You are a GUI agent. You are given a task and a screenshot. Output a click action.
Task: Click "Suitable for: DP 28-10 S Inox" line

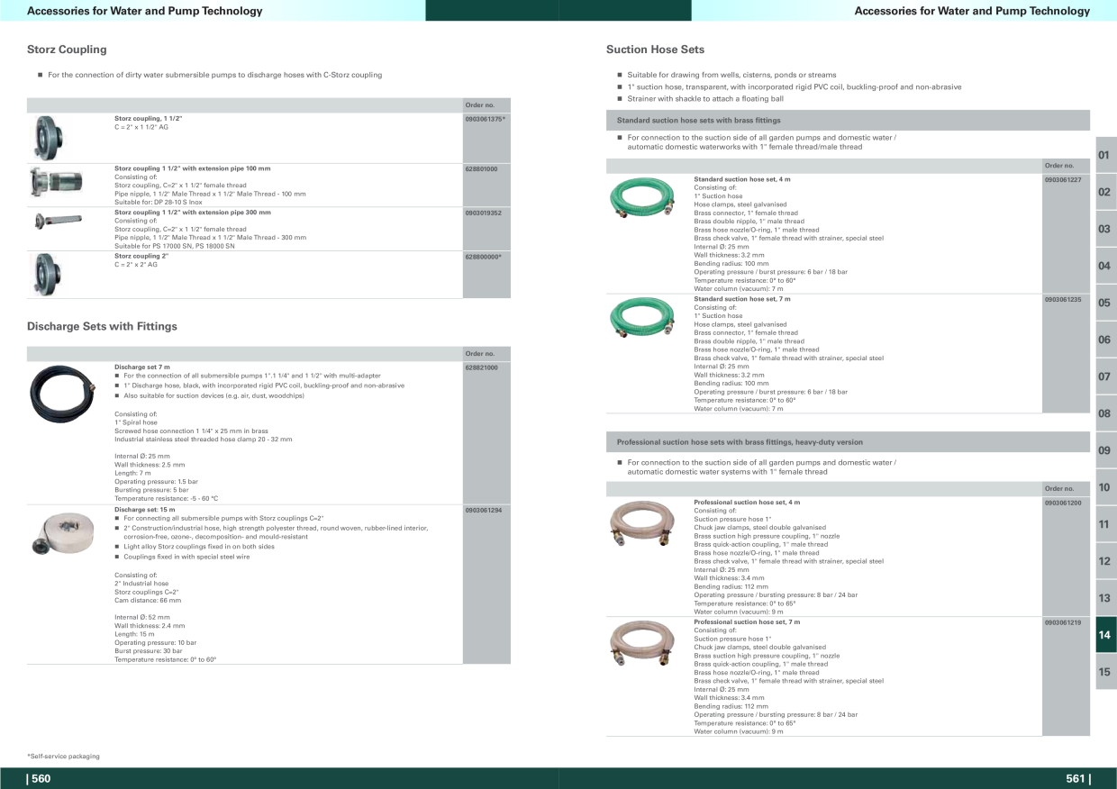(159, 203)
